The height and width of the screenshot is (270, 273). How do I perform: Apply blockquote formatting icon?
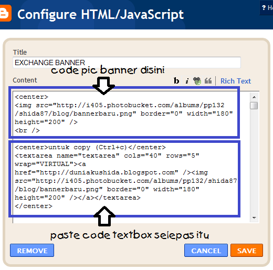[x=208, y=81]
